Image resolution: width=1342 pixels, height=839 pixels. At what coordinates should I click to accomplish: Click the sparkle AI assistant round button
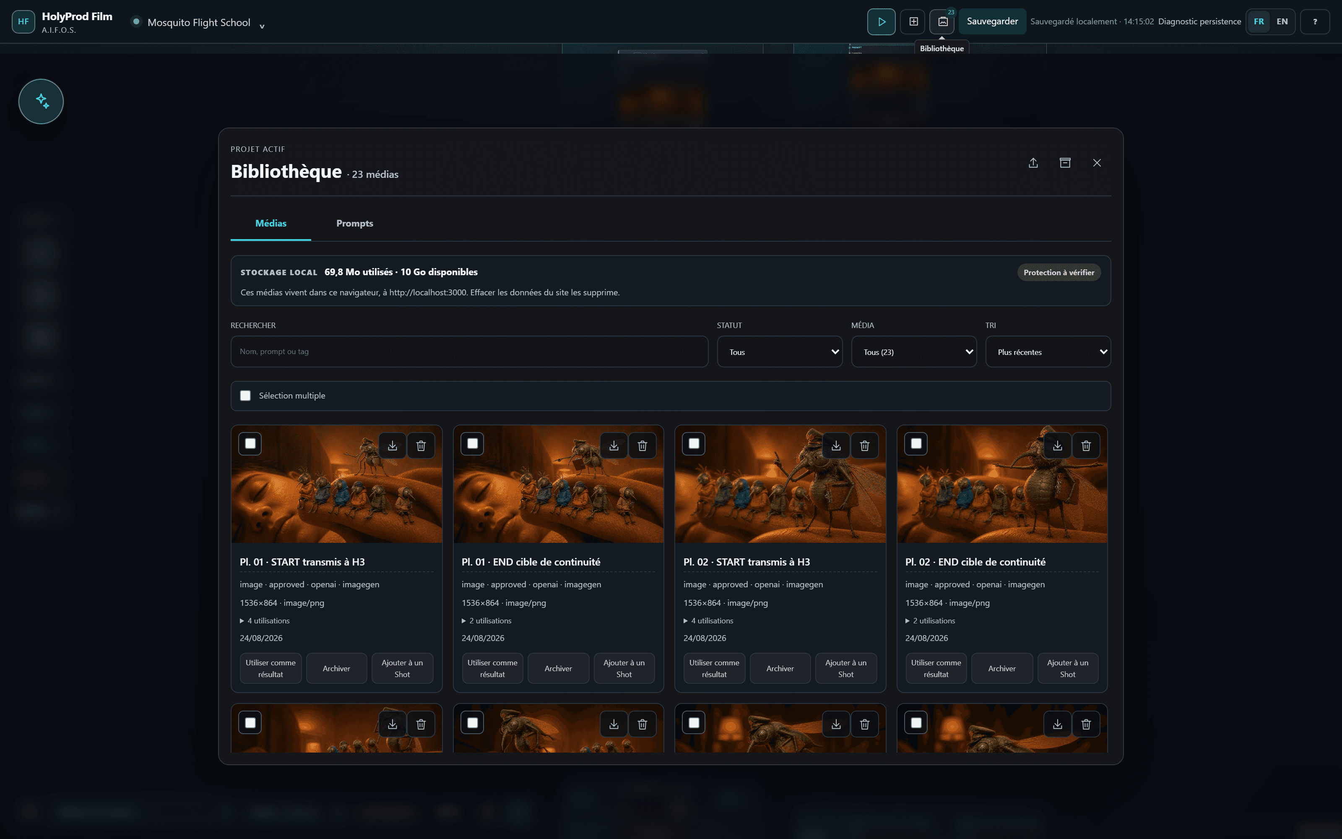pos(41,101)
